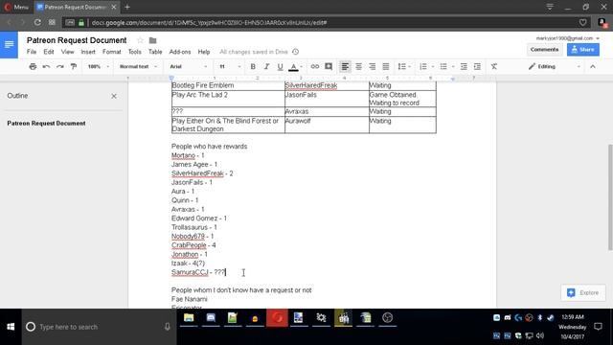
Task: Open the Docs home icon
Action: pos(9,45)
